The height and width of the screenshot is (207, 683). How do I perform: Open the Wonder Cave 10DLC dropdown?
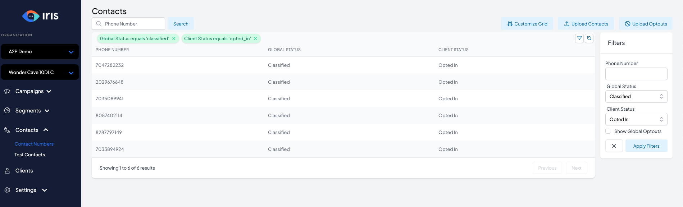click(x=40, y=72)
